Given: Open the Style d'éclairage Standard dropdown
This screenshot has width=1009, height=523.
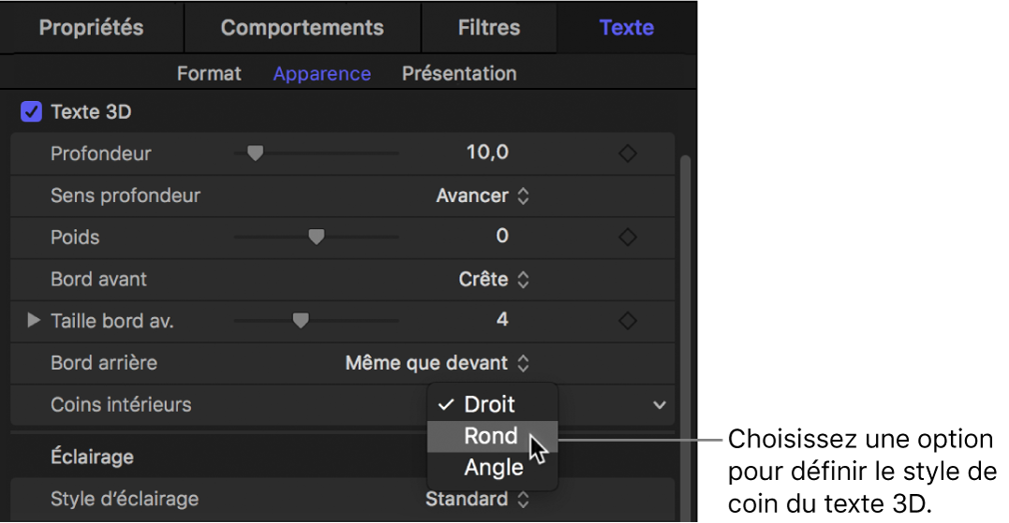Looking at the screenshot, I should tap(477, 499).
